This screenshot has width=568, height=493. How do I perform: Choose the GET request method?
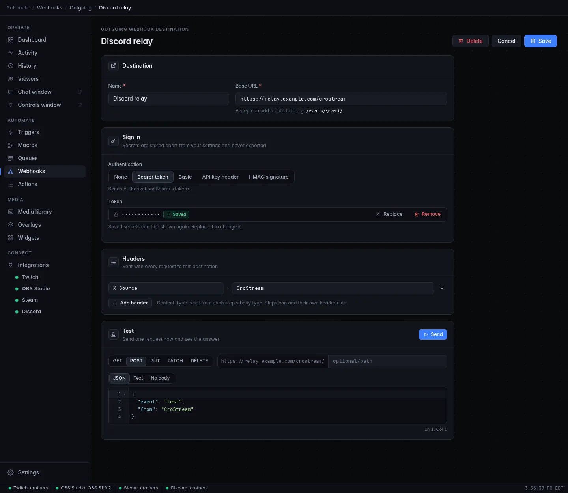click(x=118, y=361)
